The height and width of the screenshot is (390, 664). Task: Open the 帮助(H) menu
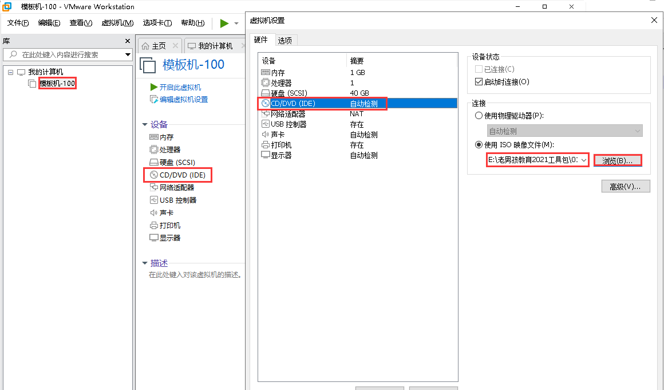(193, 23)
